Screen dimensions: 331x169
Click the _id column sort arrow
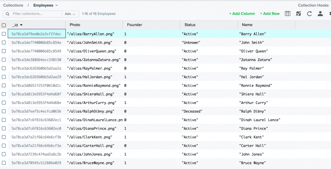point(22,25)
